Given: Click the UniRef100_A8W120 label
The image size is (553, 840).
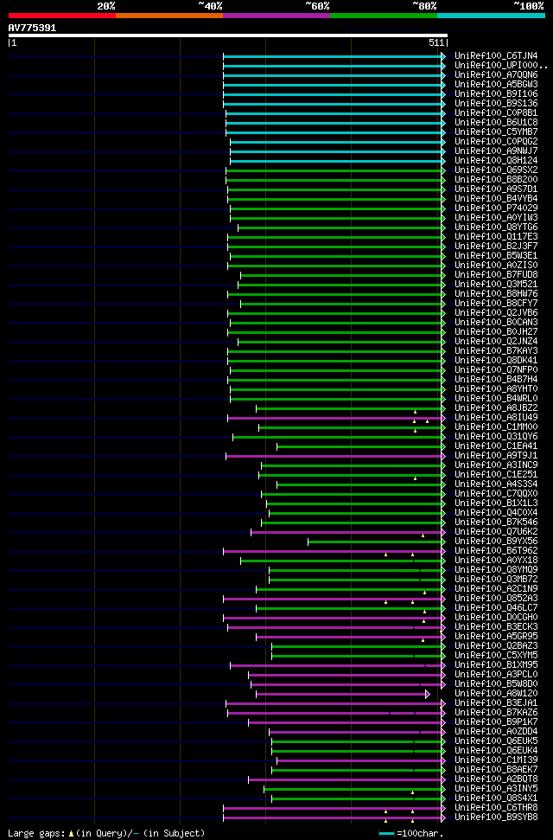Looking at the screenshot, I should [x=496, y=695].
